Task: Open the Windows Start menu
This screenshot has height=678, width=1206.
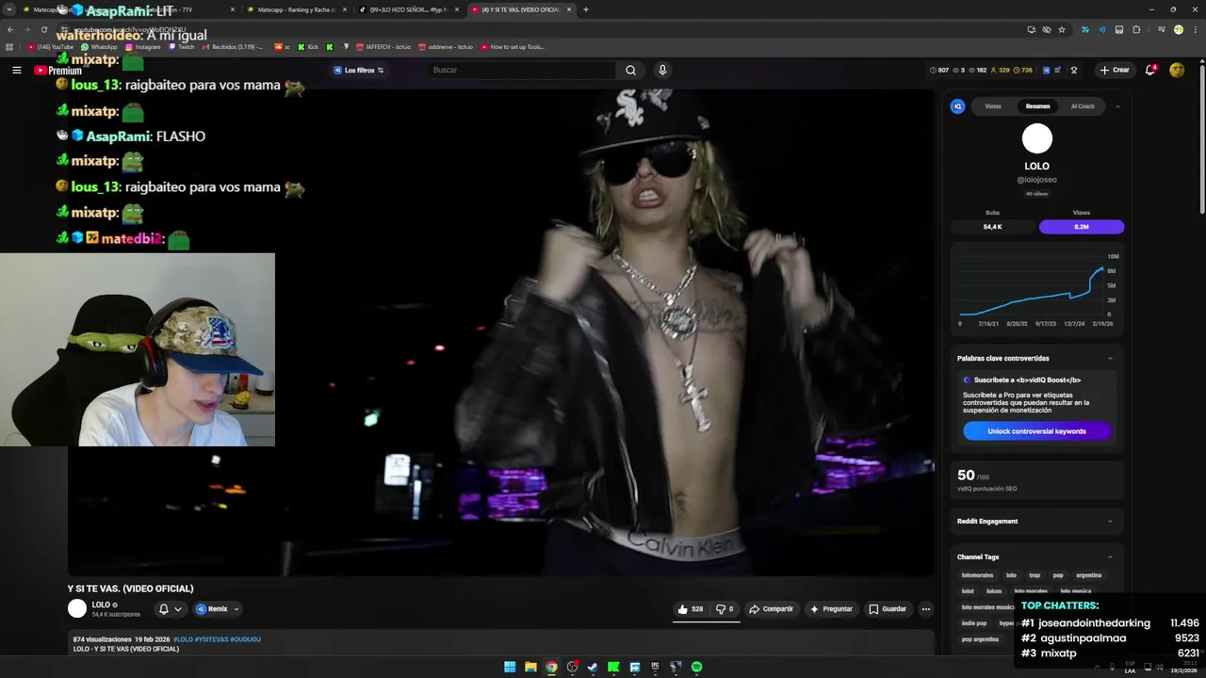Action: pos(510,667)
